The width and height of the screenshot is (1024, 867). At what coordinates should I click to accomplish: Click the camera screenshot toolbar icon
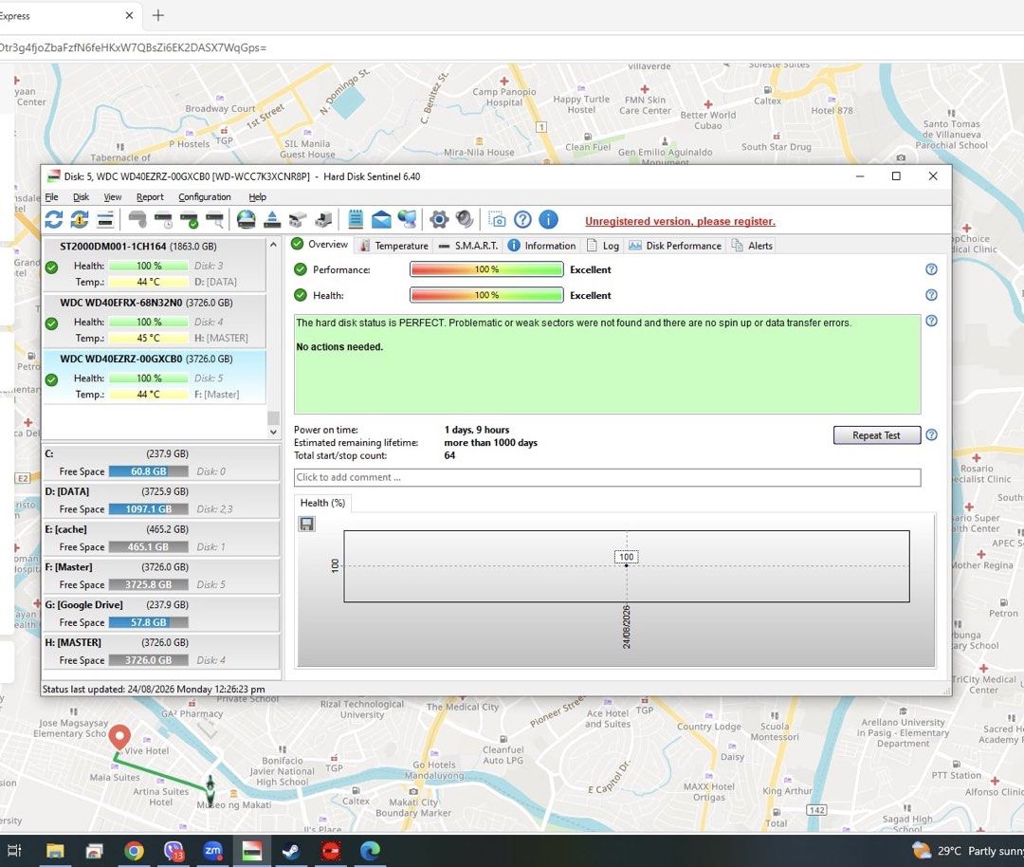(x=497, y=219)
